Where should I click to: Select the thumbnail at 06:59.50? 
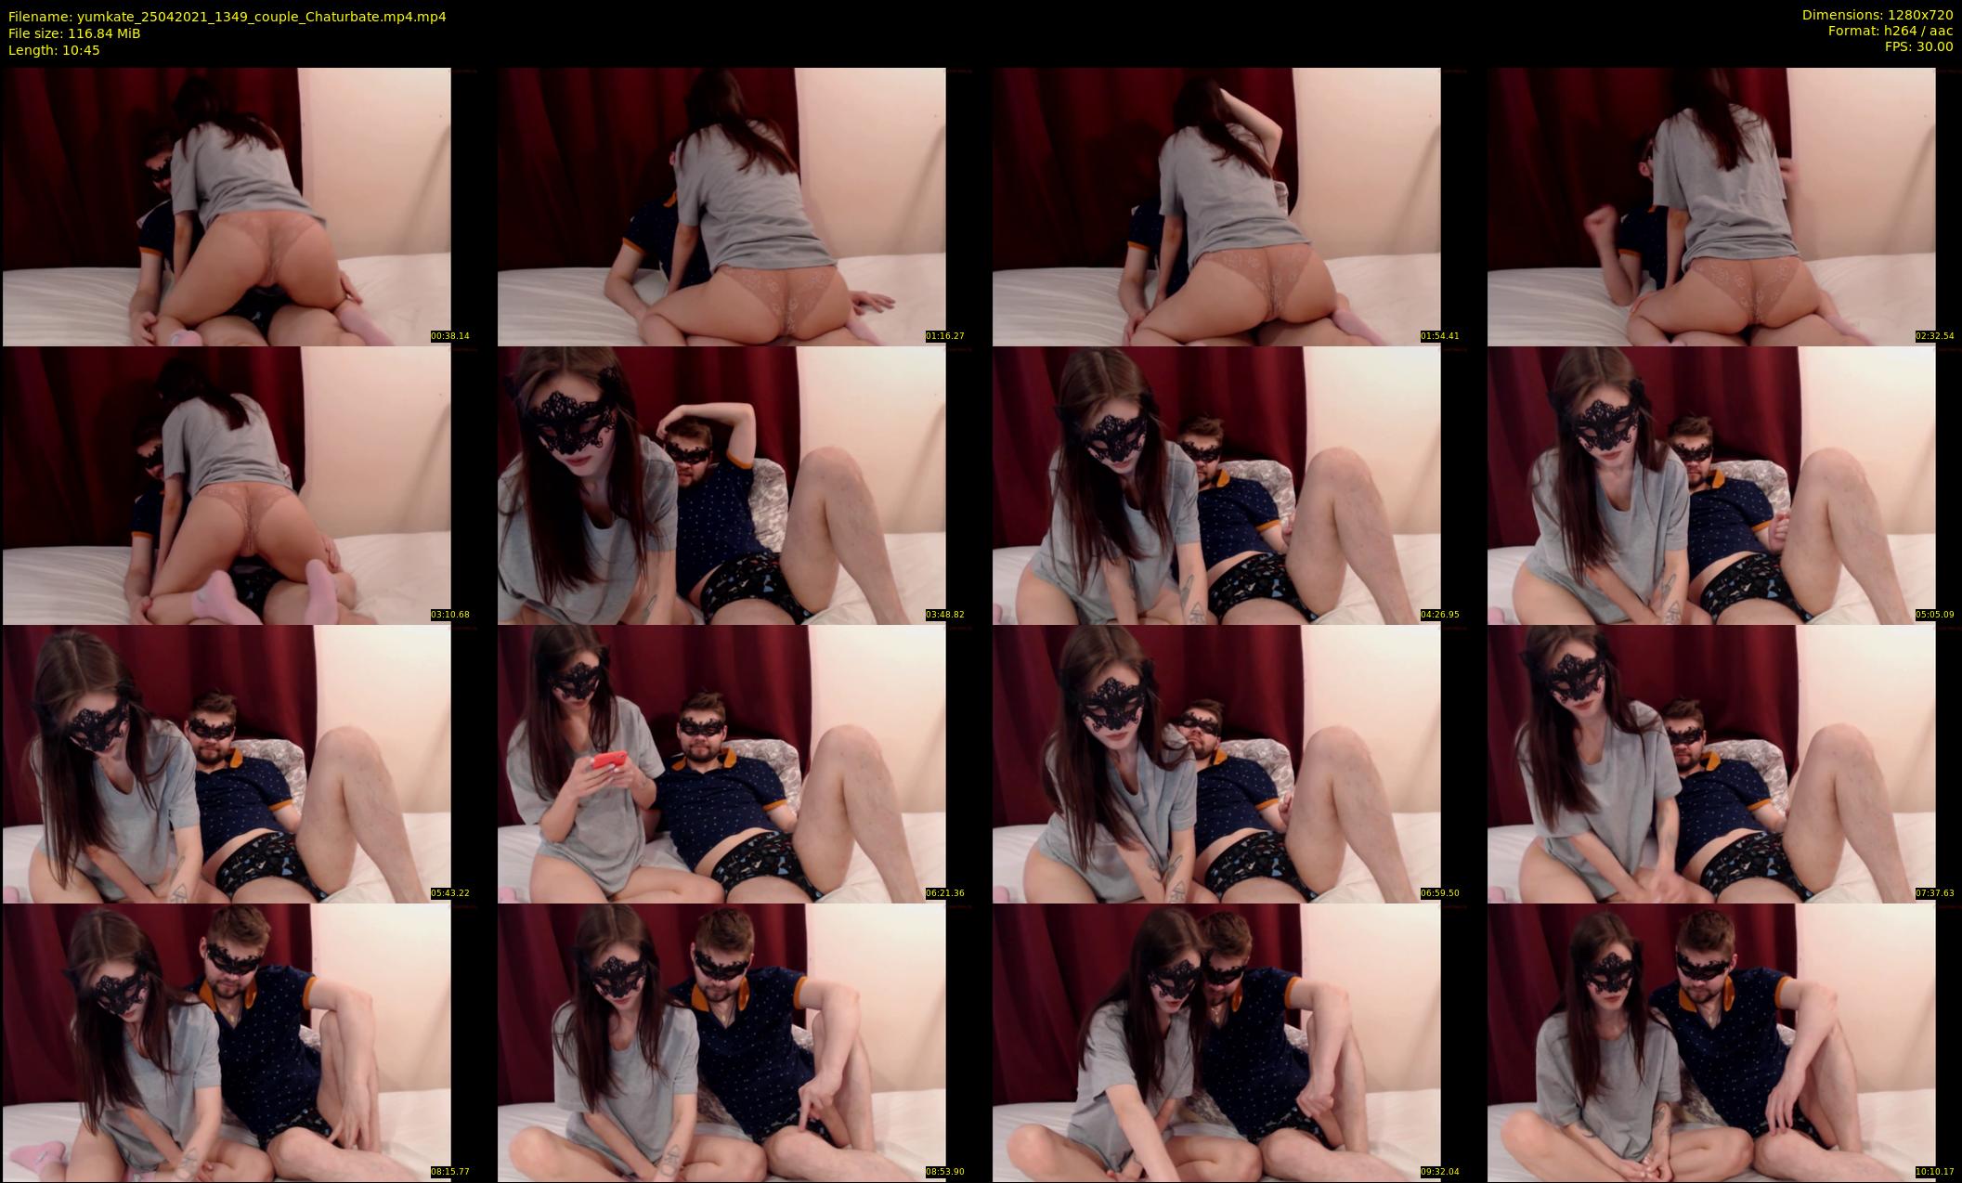[1216, 763]
